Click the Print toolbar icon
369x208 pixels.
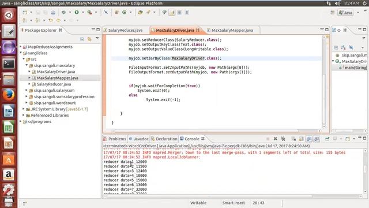(53, 12)
